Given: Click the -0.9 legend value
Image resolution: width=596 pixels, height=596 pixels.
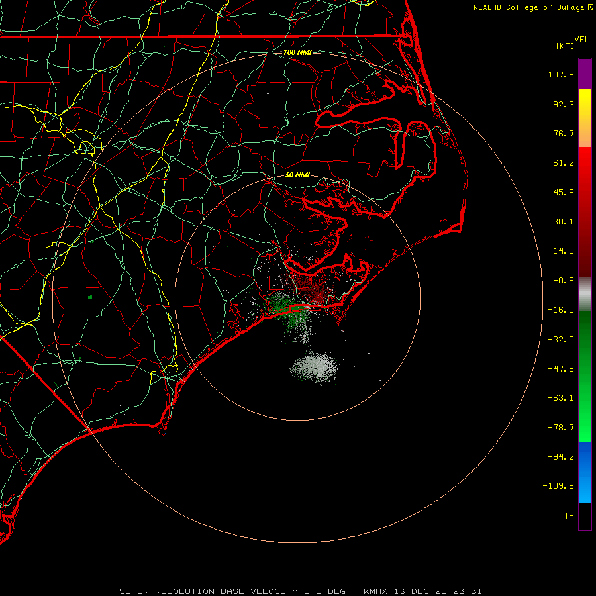Looking at the screenshot, I should [x=564, y=281].
